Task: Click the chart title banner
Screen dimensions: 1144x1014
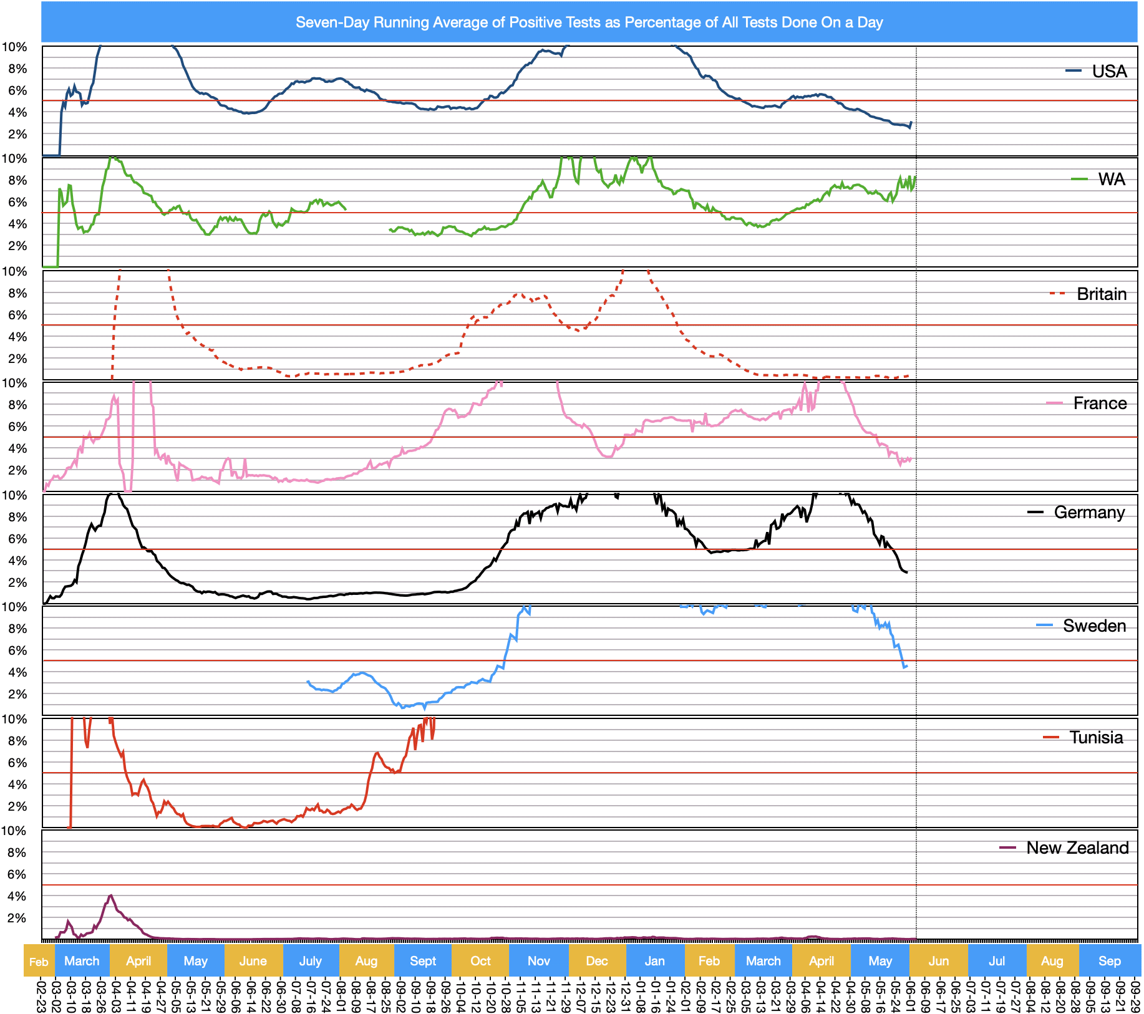Action: 589,22
